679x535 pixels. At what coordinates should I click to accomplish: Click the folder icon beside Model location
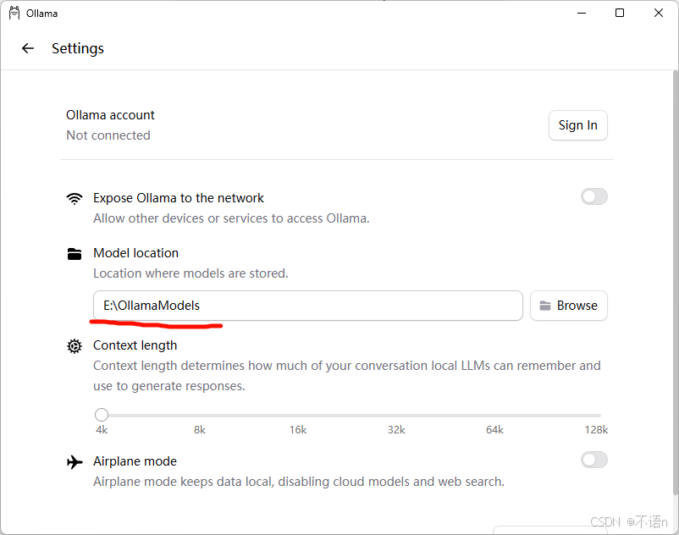point(75,254)
